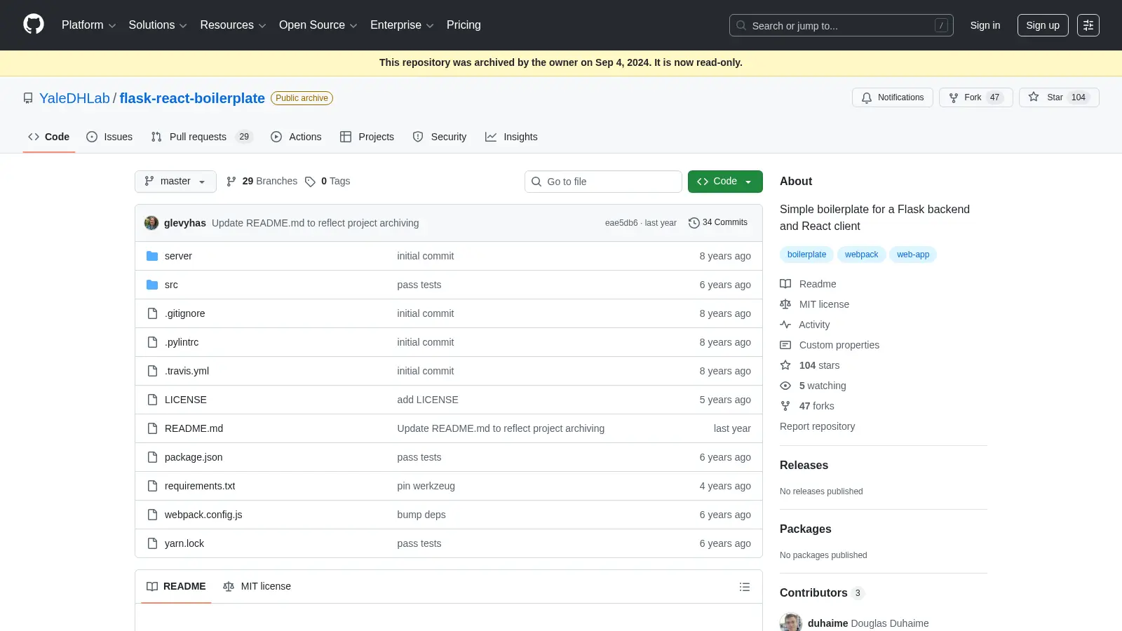The height and width of the screenshot is (631, 1122).
Task: Click the .pylintrc file icon
Action: point(152,342)
